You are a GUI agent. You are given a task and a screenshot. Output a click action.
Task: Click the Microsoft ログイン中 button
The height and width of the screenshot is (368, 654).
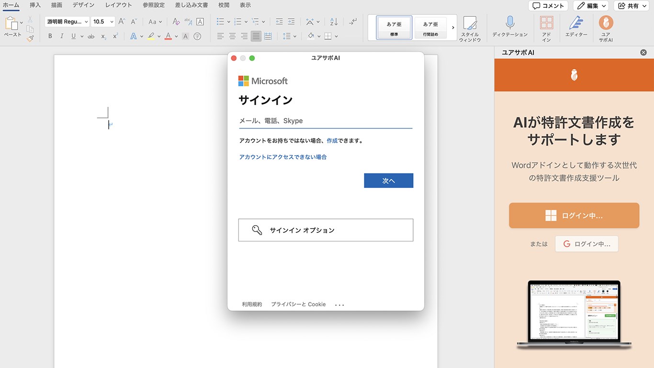coord(574,216)
